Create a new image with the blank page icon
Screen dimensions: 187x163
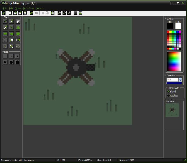(10, 13)
